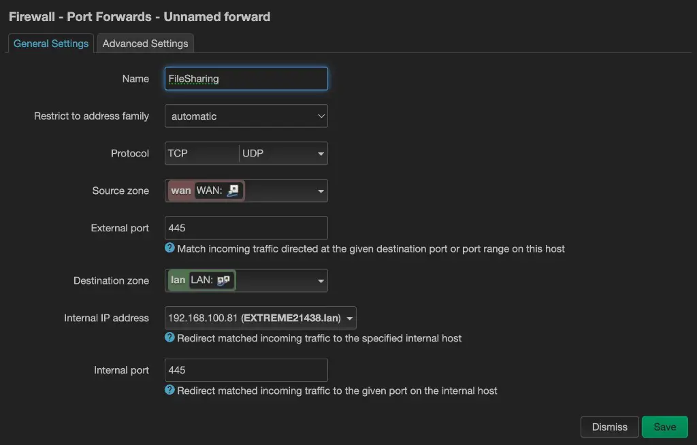Switch to the Advanced Settings tab

(x=145, y=44)
